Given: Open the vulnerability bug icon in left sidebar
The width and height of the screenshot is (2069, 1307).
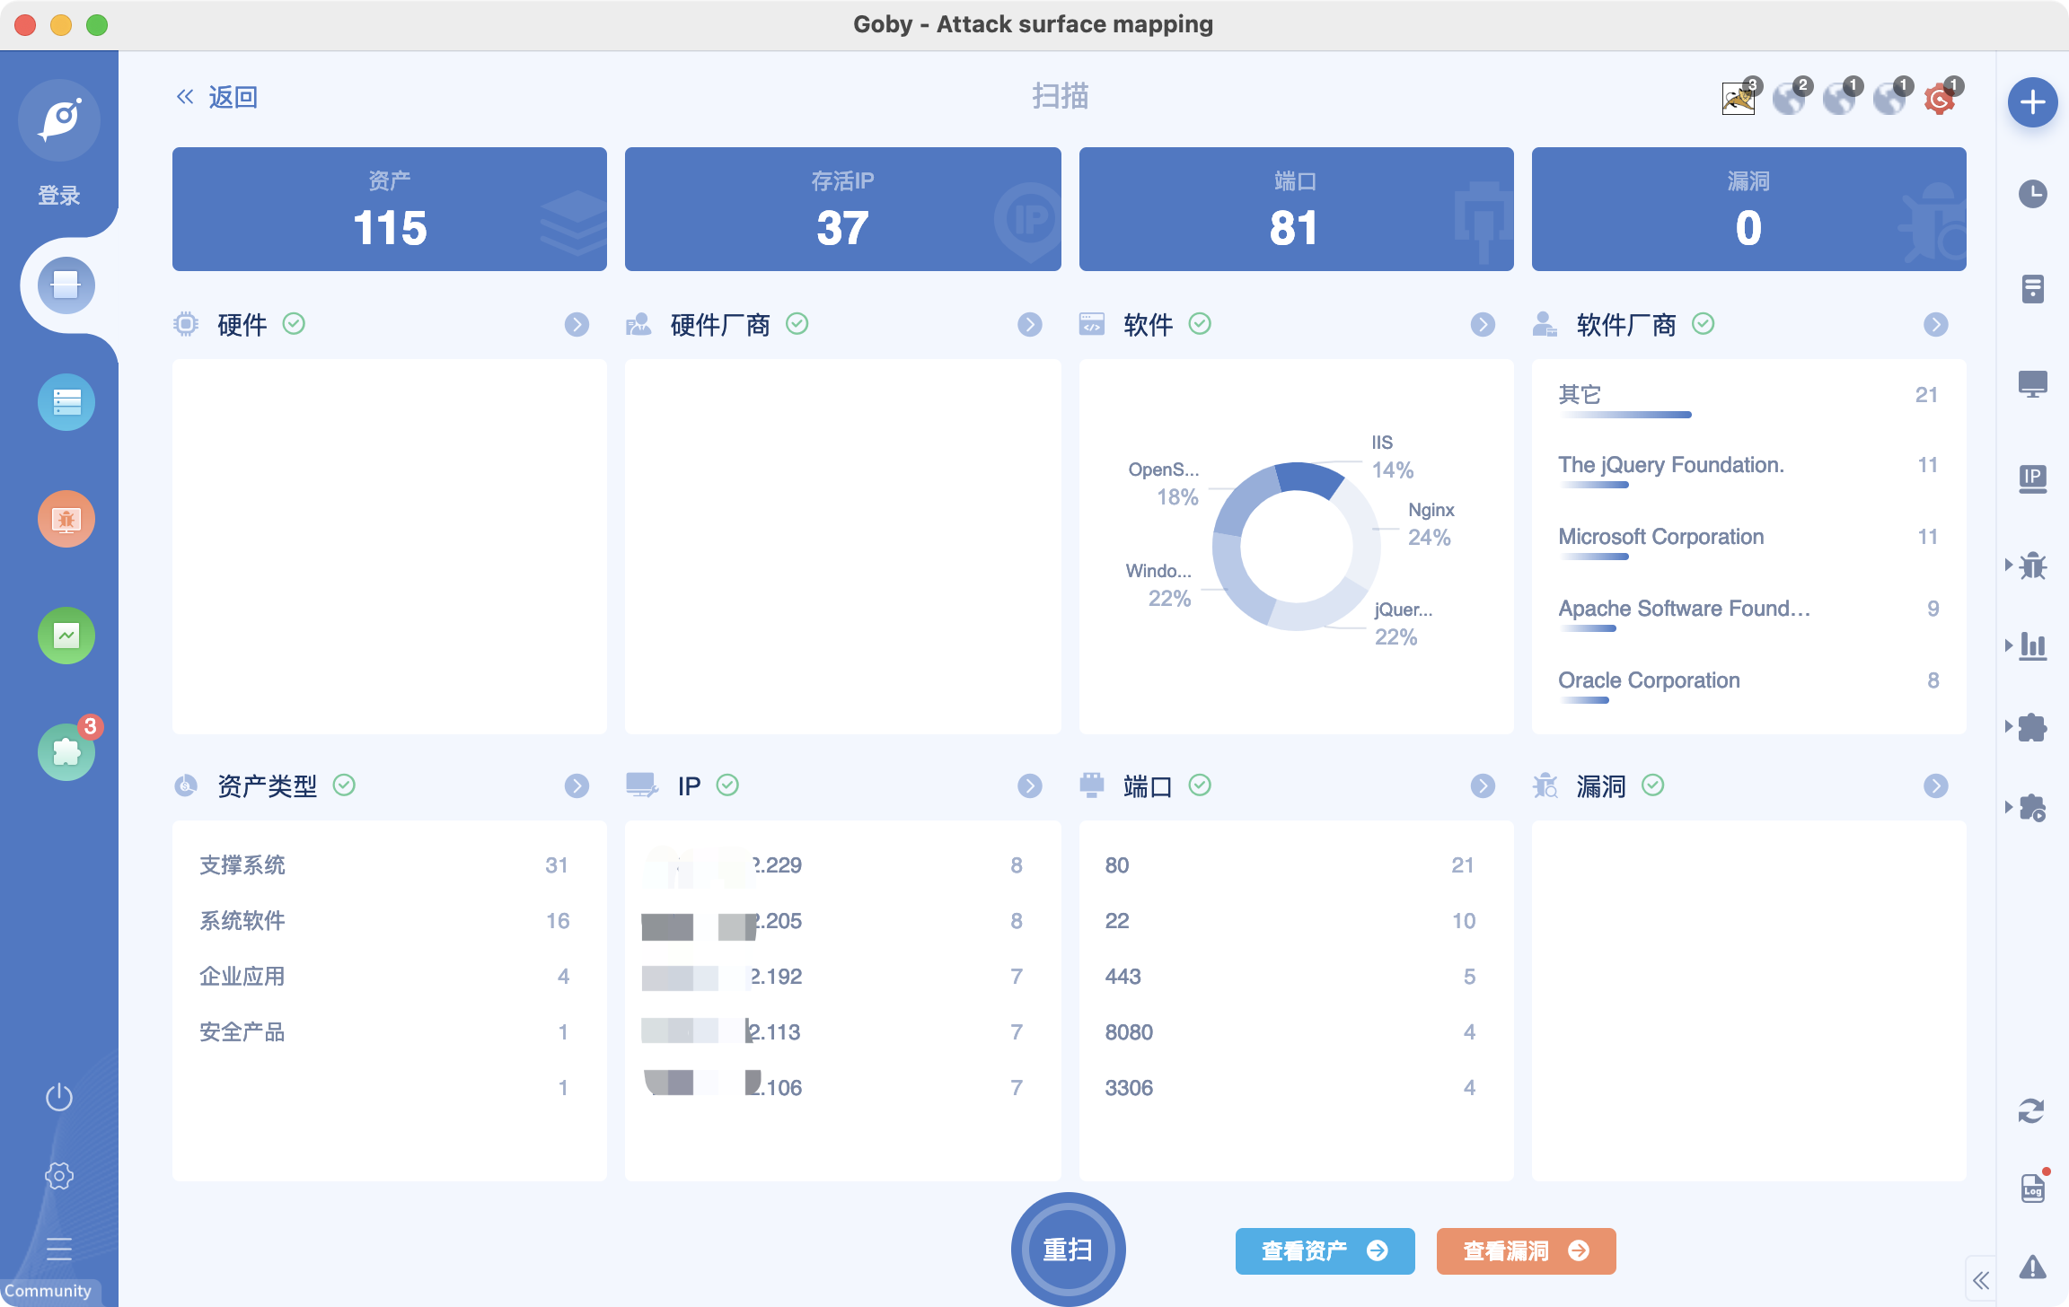Looking at the screenshot, I should point(66,519).
